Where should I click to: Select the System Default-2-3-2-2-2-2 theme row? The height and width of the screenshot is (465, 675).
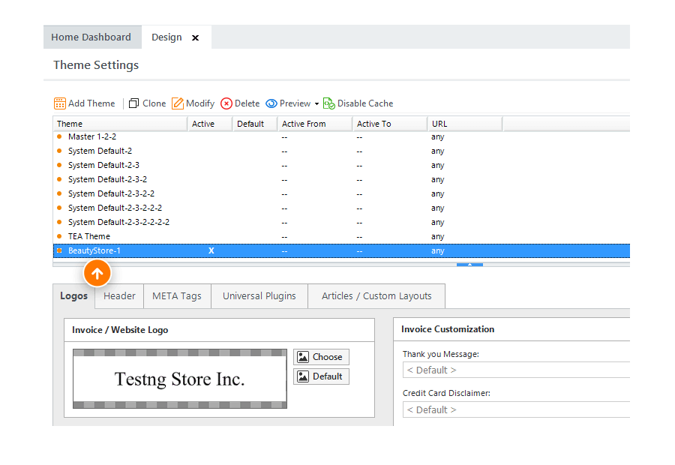pos(341,222)
